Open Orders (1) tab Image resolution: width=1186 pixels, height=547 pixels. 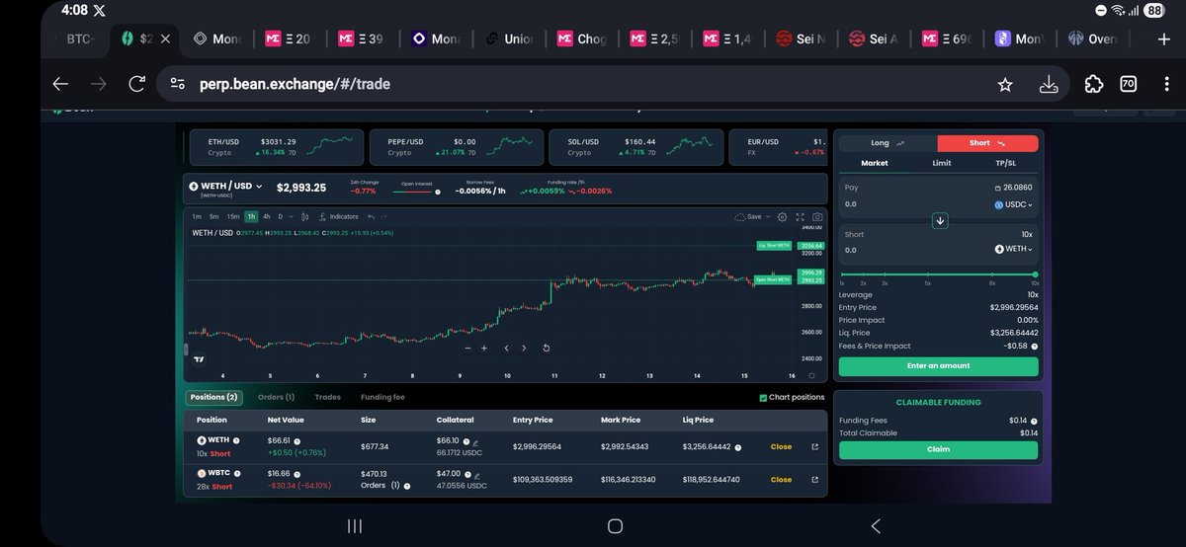pos(276,397)
